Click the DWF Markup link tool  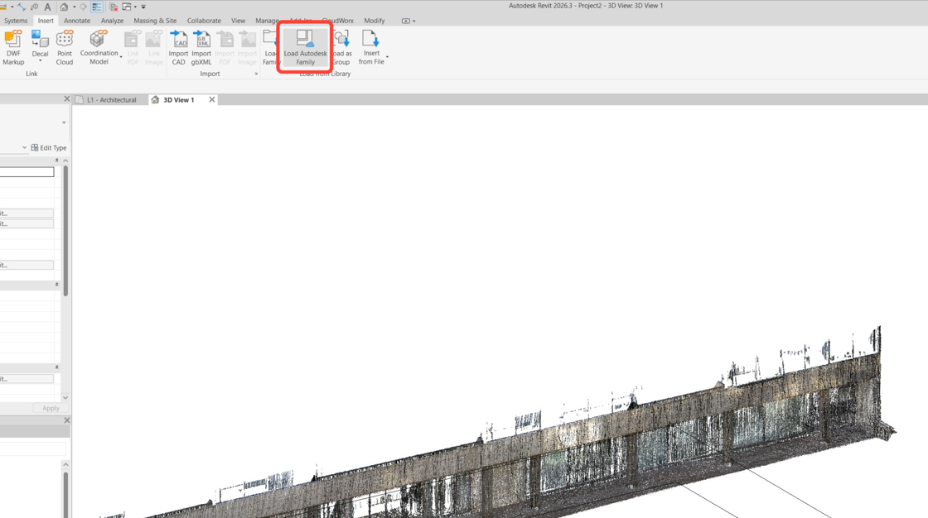(x=13, y=47)
